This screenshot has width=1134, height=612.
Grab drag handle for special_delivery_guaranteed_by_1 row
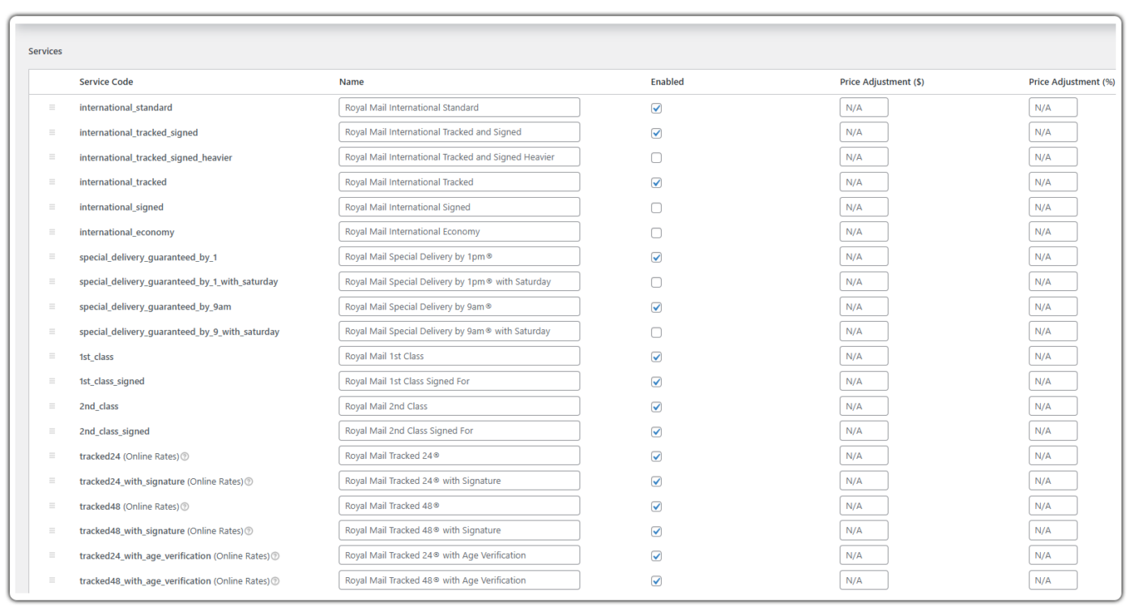pos(52,257)
